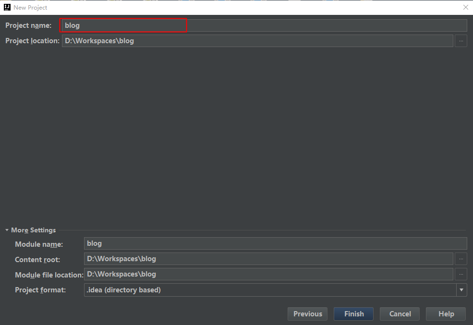Image resolution: width=473 pixels, height=325 pixels.
Task: Collapse the More Settings section
Action: click(7, 230)
